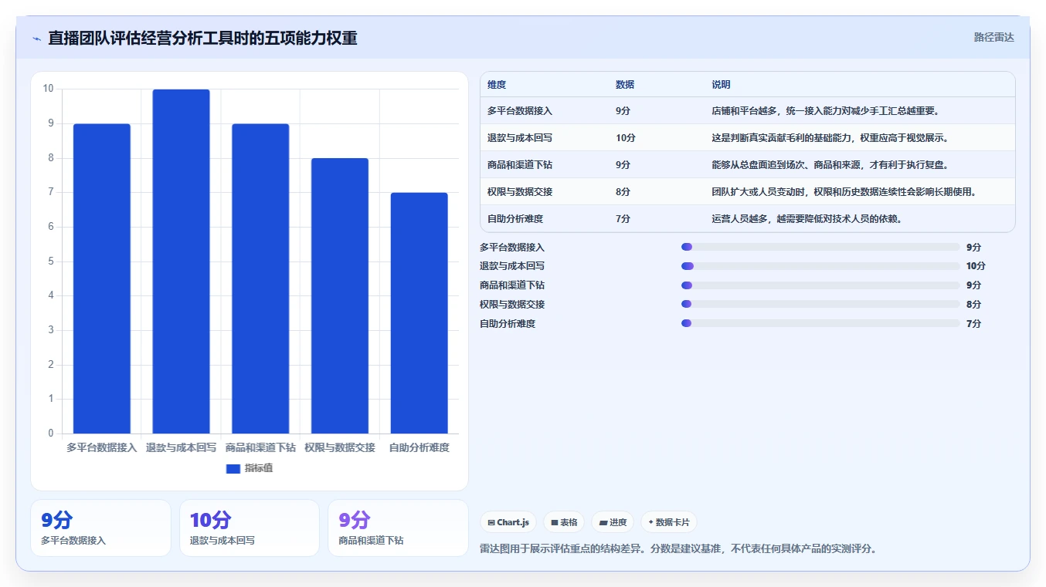Toggle the 指标值 legend label

tap(259, 469)
